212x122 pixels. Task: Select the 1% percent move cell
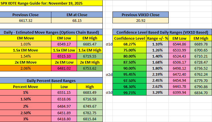[x=25, y=92]
